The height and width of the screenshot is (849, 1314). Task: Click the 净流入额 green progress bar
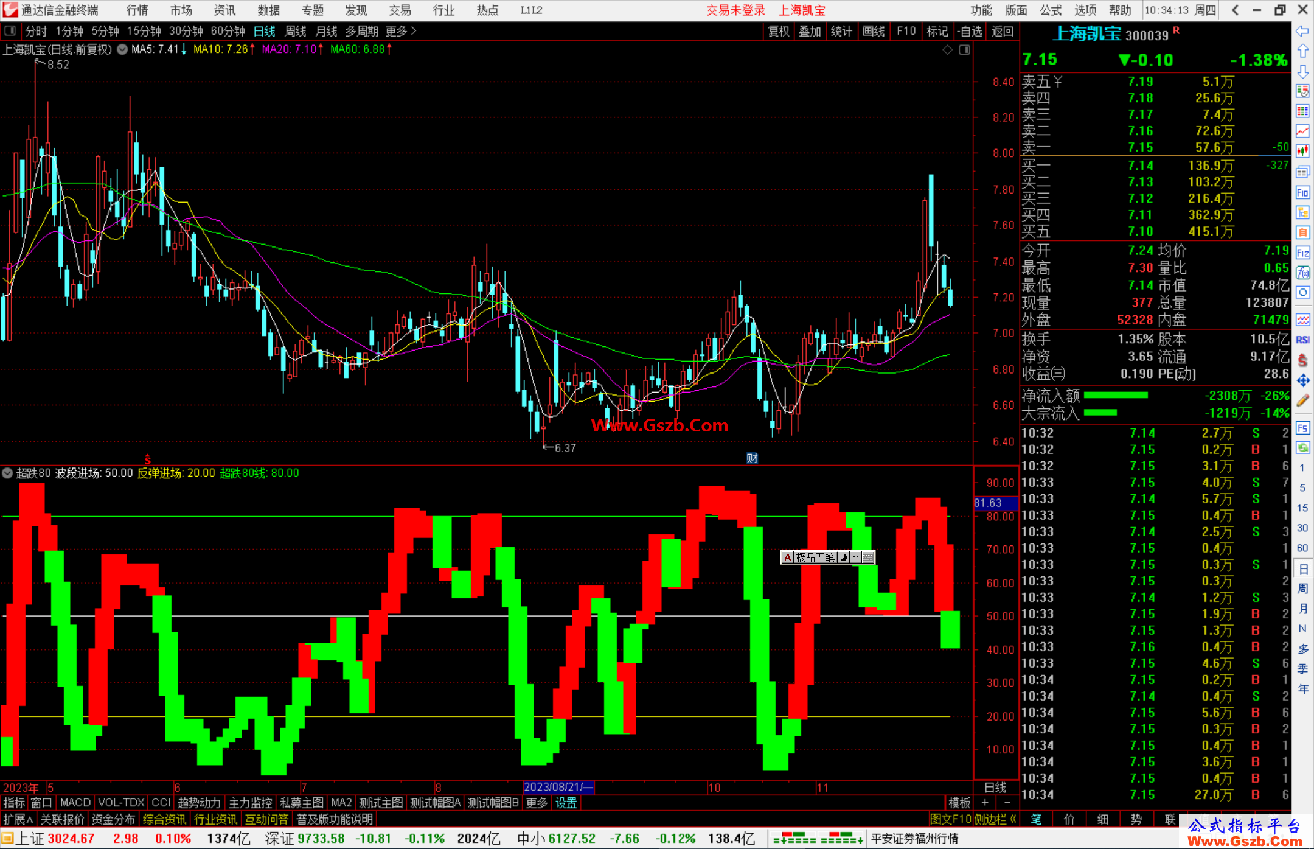[x=1116, y=396]
